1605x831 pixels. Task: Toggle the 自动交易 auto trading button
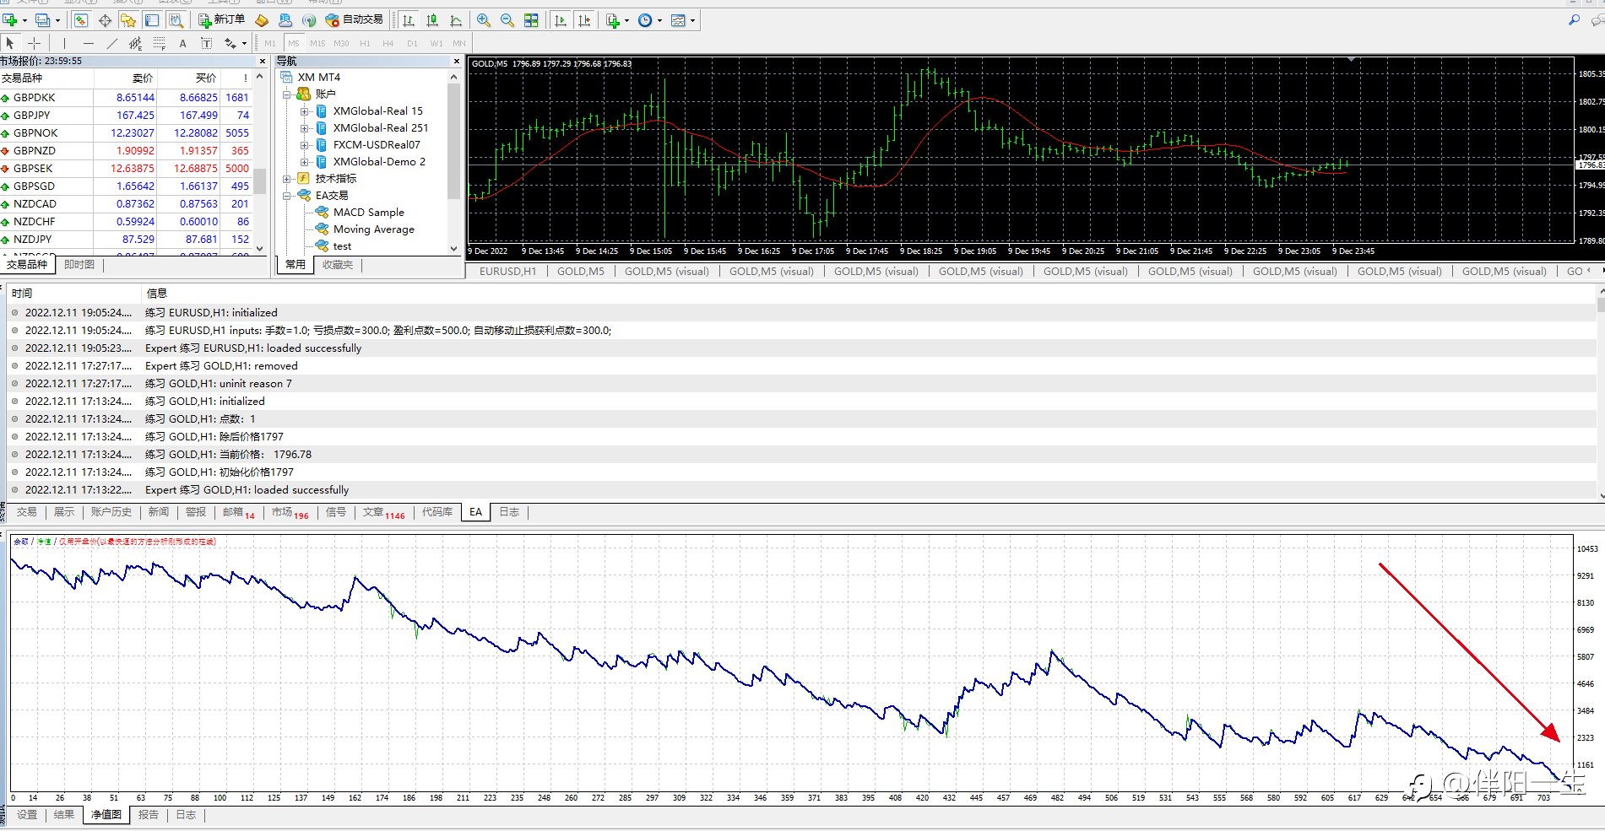pyautogui.click(x=355, y=19)
